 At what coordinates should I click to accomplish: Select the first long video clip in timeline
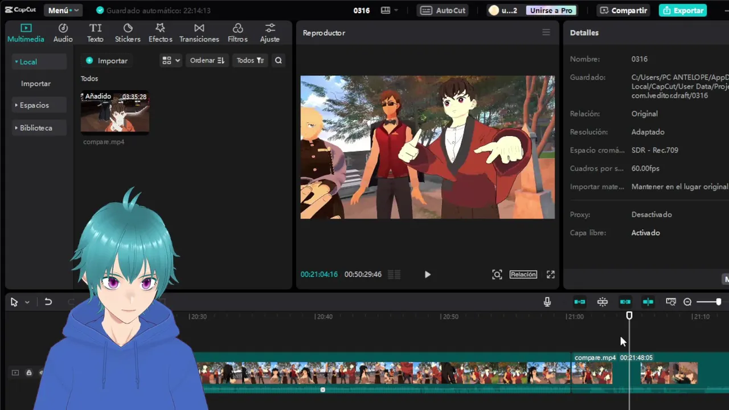pyautogui.click(x=383, y=372)
